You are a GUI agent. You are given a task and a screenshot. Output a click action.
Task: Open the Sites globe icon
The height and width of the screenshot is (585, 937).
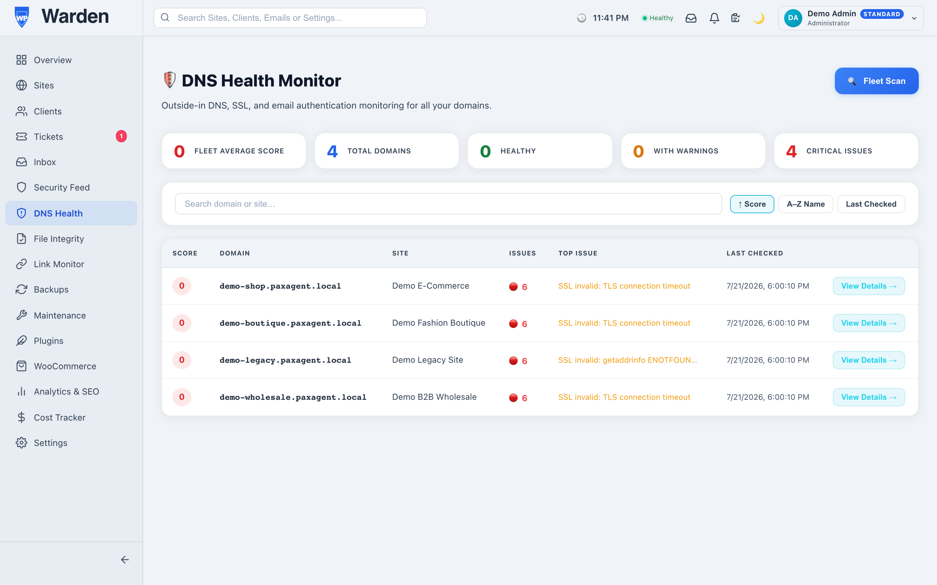coord(21,85)
